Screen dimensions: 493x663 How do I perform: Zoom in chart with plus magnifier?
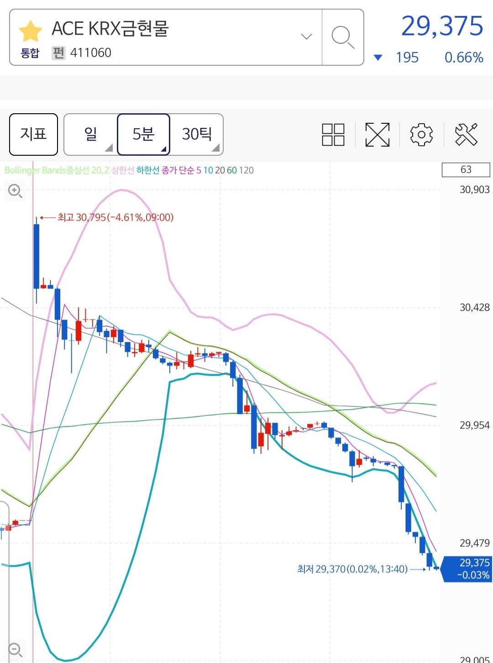[15, 190]
